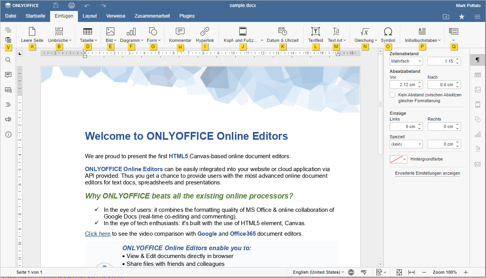Open the English (United States) language selector
The image size is (486, 278).
[x=318, y=272]
